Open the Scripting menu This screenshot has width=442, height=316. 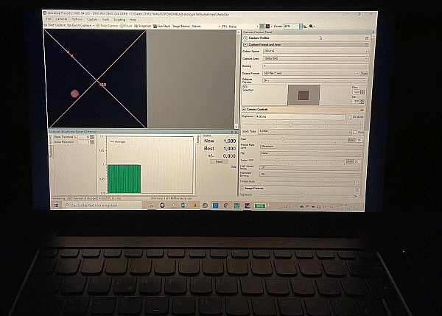(121, 18)
